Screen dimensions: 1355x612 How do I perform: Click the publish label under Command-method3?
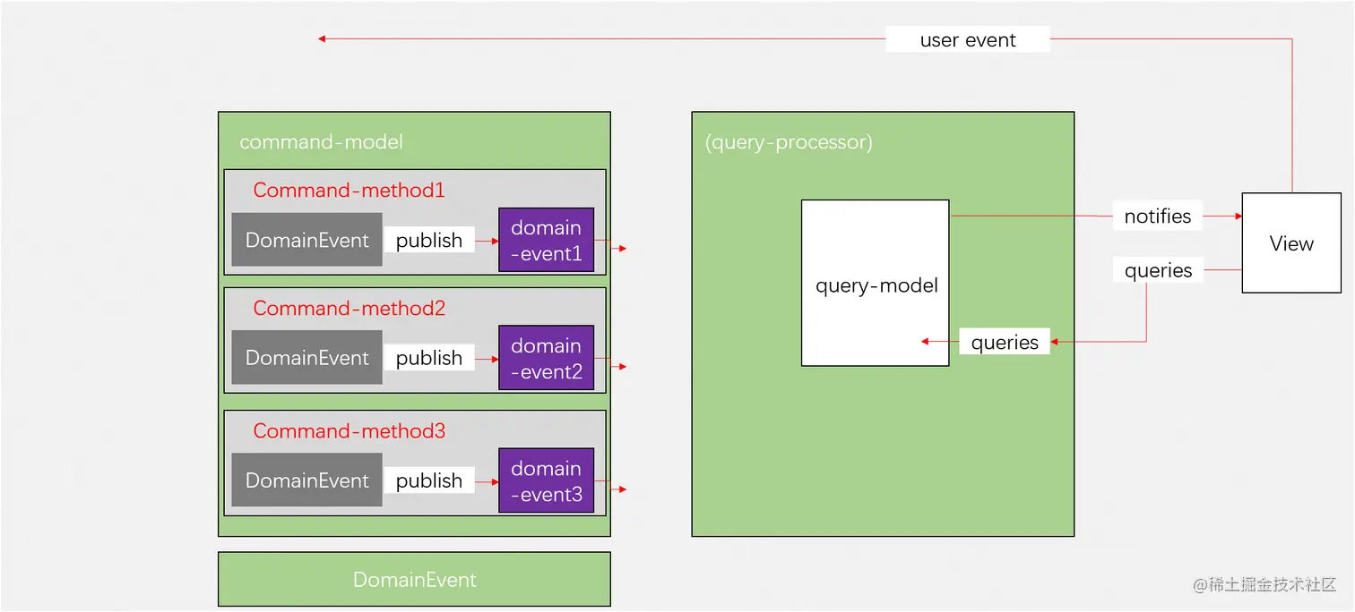coord(429,480)
